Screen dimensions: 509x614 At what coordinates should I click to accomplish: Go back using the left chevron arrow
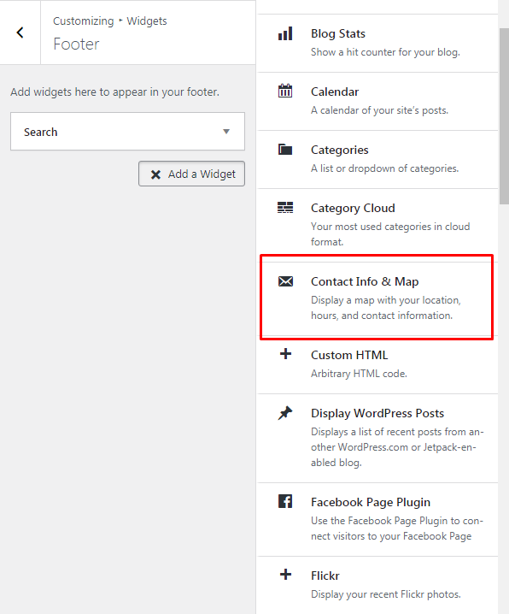pyautogui.click(x=20, y=32)
